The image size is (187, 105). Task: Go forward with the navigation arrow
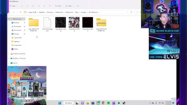click(x=14, y=12)
